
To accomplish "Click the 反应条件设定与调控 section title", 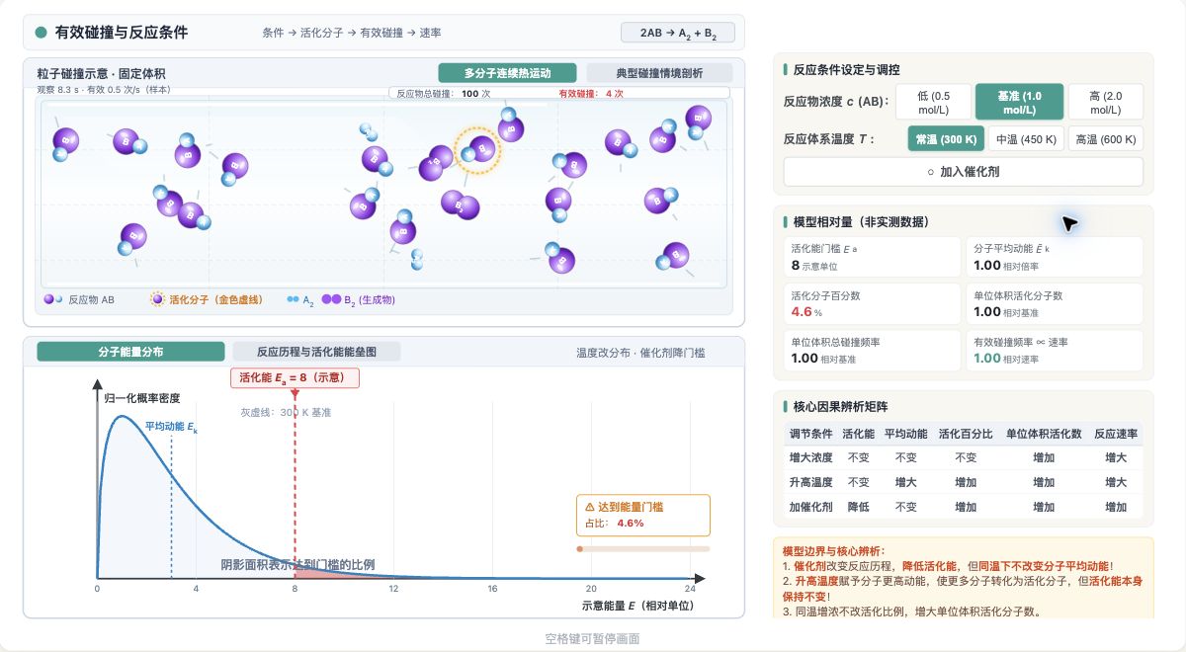I will 846,70.
